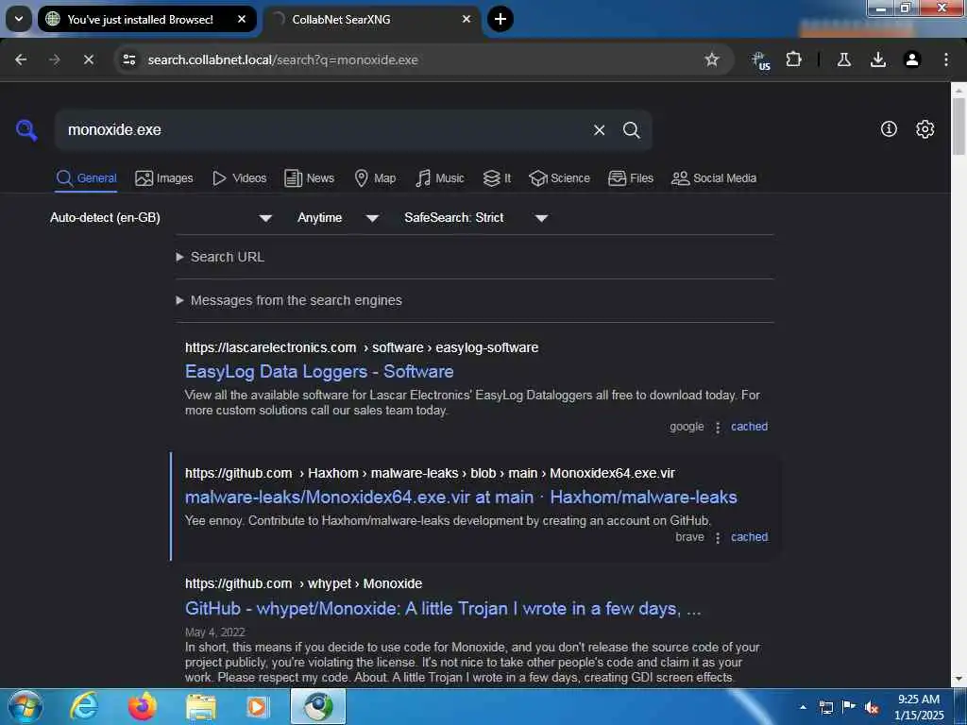Close the CollabNet SearXNG tab

(x=467, y=19)
